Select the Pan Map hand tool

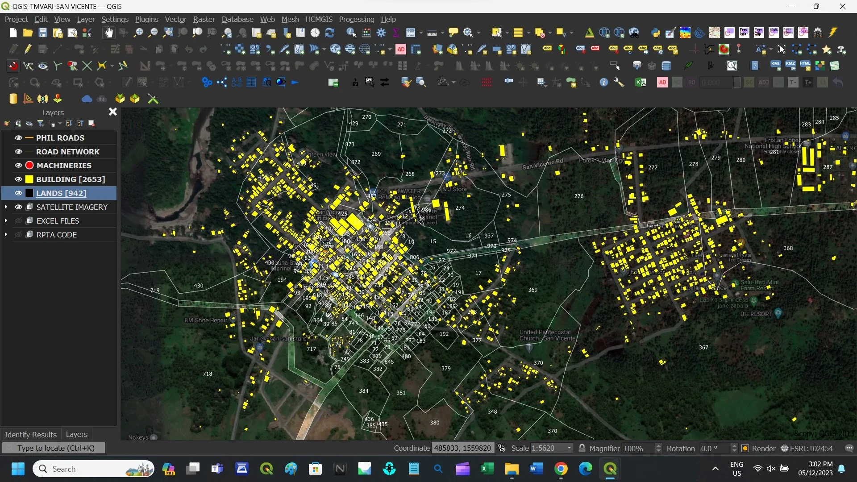click(109, 33)
